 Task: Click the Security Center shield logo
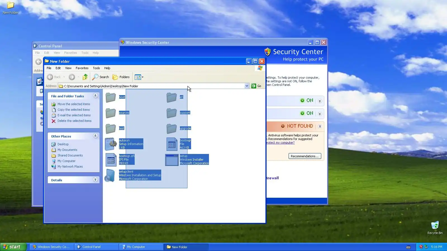click(x=268, y=52)
